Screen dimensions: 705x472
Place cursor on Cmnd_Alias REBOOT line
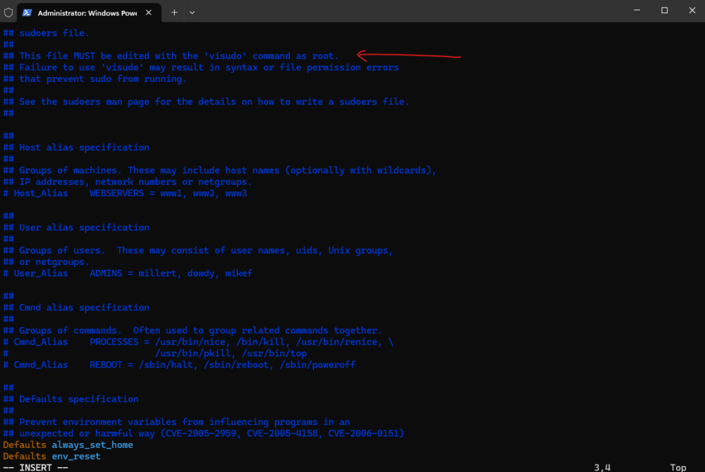point(185,365)
